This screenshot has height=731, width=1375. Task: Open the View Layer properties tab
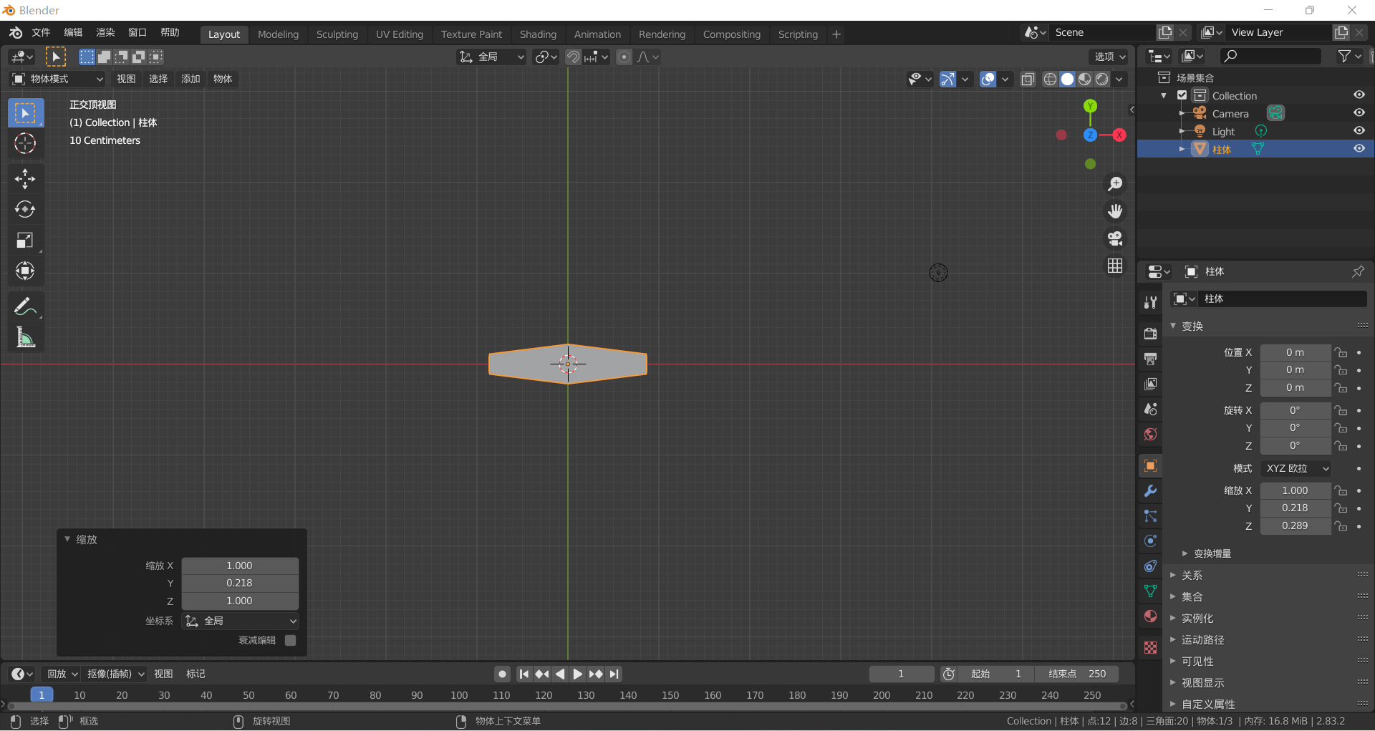click(1150, 384)
